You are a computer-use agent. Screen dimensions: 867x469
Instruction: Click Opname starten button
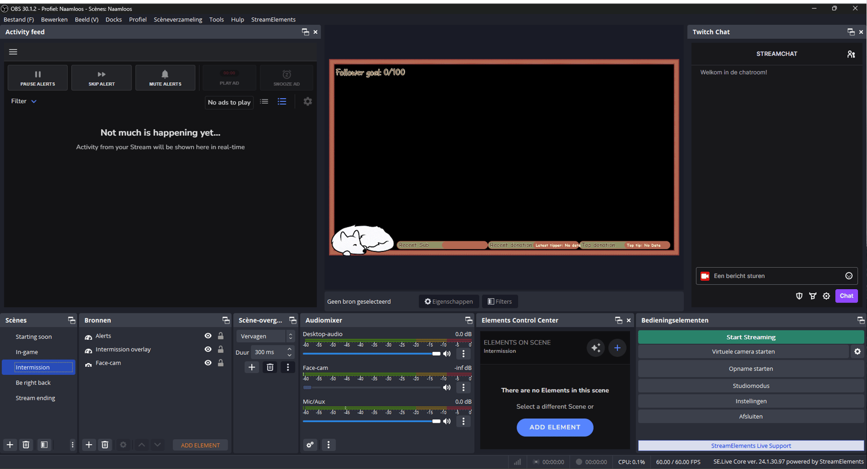pyautogui.click(x=751, y=369)
